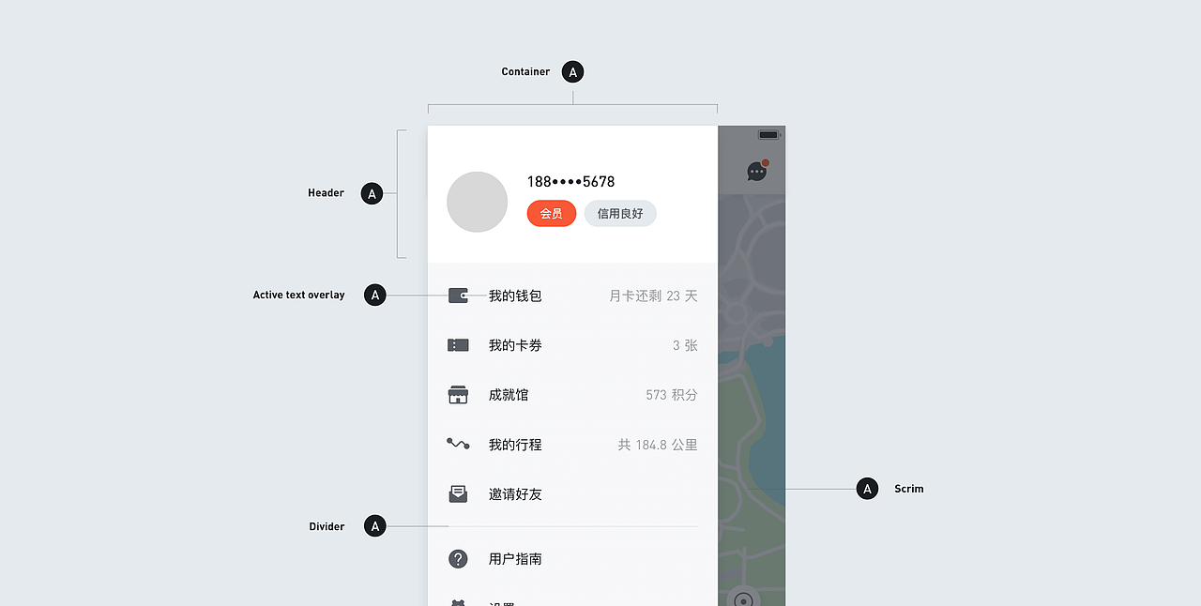The width and height of the screenshot is (1201, 606).
Task: Click the coupon card icon next to 我的卡券
Action: pyautogui.click(x=458, y=345)
